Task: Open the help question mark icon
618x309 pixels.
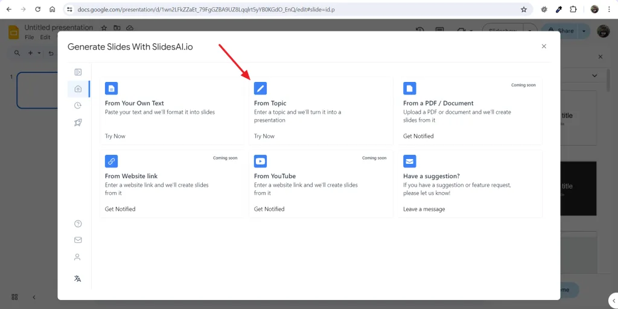Action: pyautogui.click(x=78, y=223)
